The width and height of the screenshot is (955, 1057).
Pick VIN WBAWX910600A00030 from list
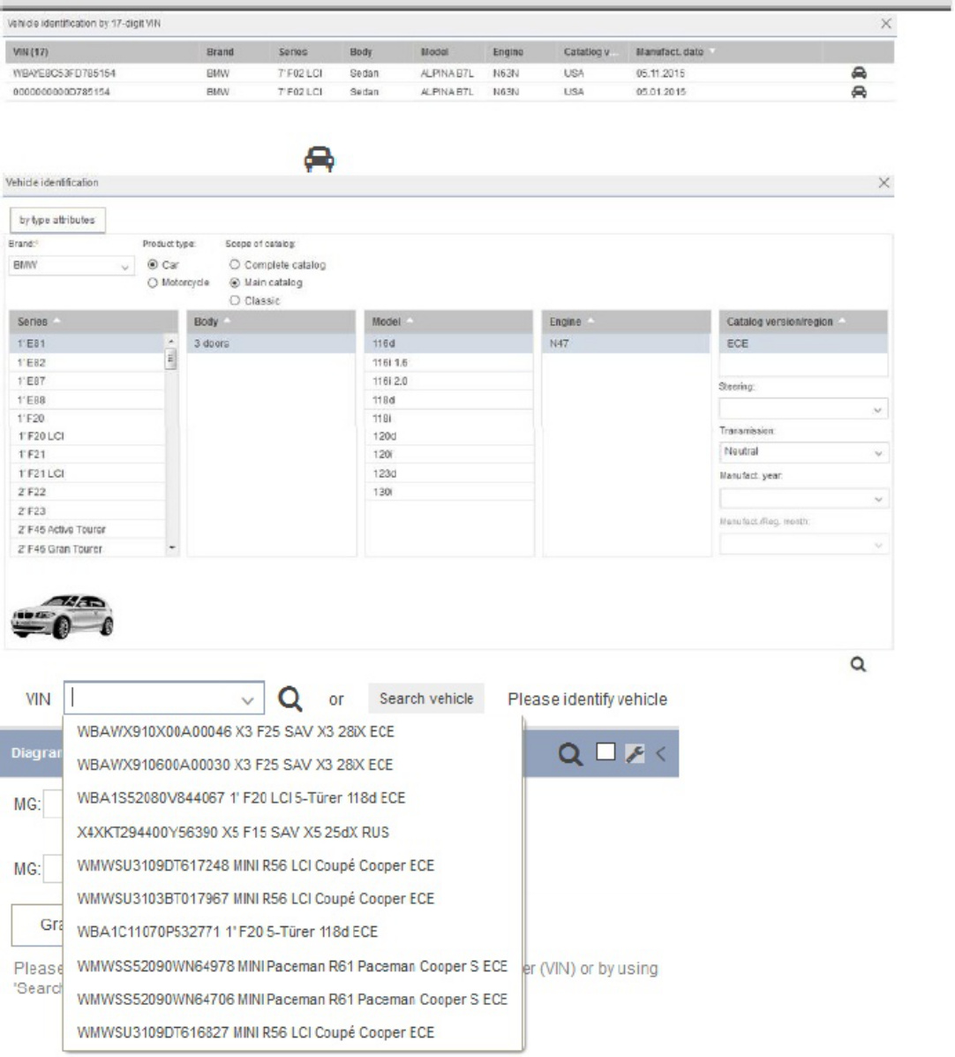292,765
